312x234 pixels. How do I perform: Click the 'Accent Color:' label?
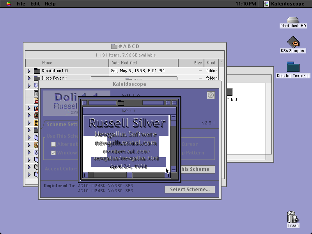61,169
